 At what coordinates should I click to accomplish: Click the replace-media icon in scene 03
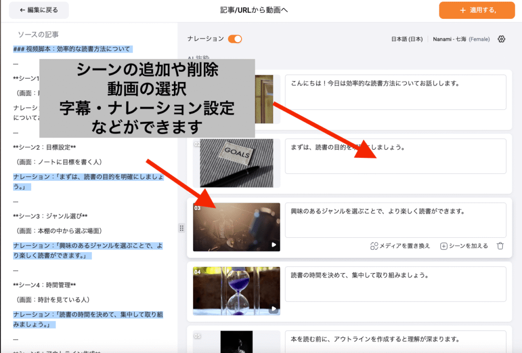[374, 246]
